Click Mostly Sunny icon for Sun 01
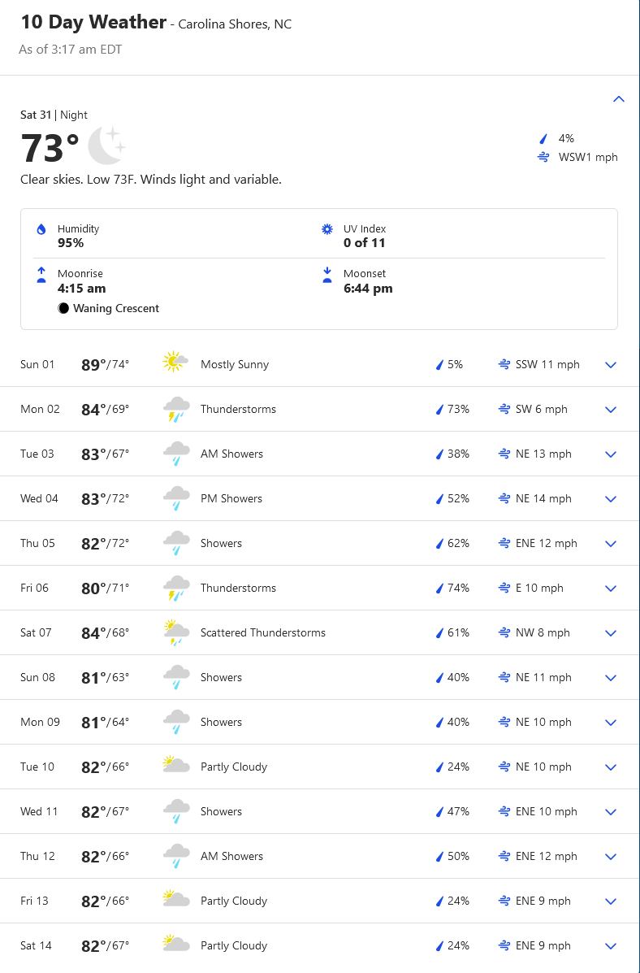640x973 pixels. [x=175, y=363]
